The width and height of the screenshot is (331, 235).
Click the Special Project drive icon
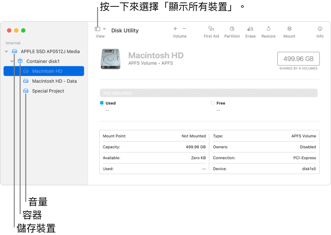tap(26, 91)
